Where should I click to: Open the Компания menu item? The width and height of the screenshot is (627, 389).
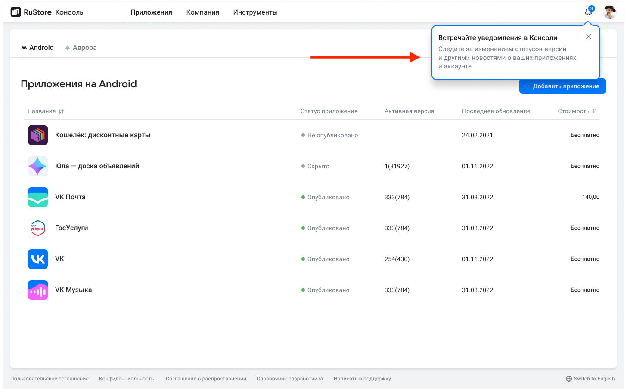point(202,12)
